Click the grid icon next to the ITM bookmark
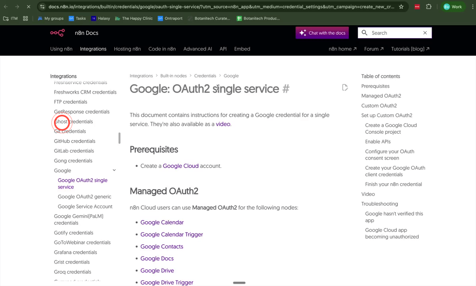Image resolution: width=476 pixels, height=286 pixels. (x=25, y=18)
